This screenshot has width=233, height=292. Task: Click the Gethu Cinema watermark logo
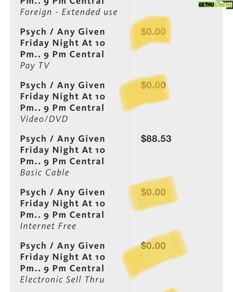[x=215, y=5]
